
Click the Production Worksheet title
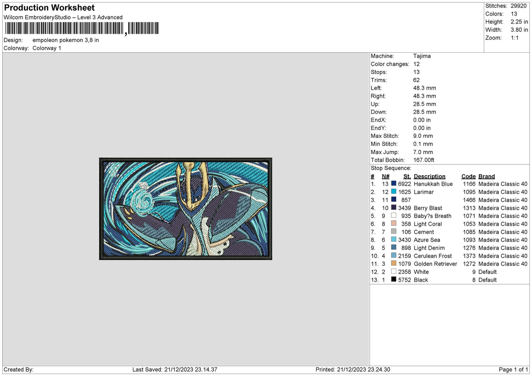(x=49, y=8)
